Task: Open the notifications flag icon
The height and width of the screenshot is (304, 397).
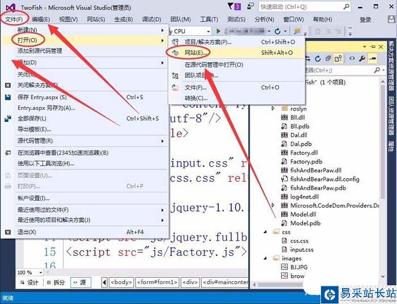Action: pos(231,6)
